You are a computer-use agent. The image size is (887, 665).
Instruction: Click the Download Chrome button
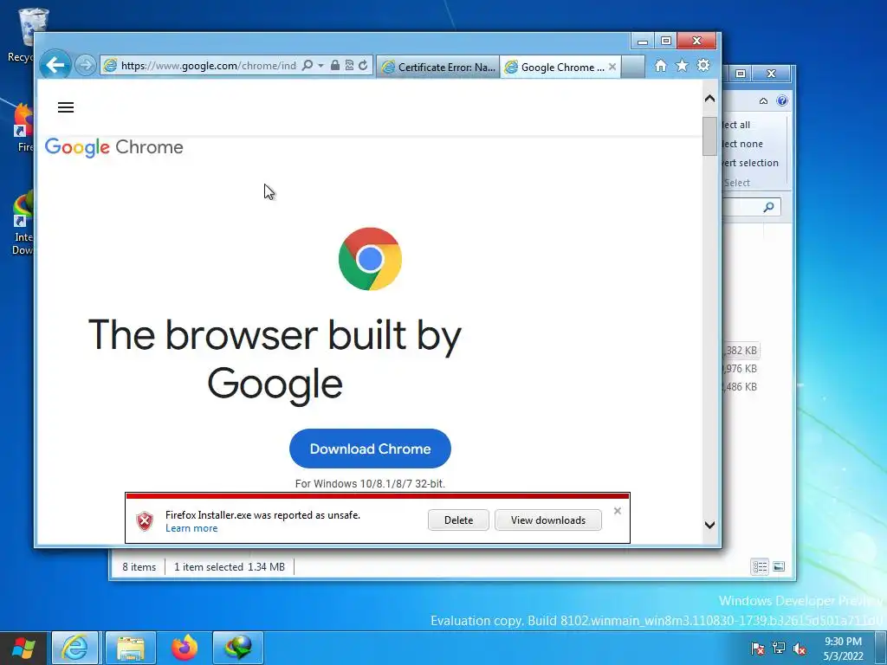[370, 449]
